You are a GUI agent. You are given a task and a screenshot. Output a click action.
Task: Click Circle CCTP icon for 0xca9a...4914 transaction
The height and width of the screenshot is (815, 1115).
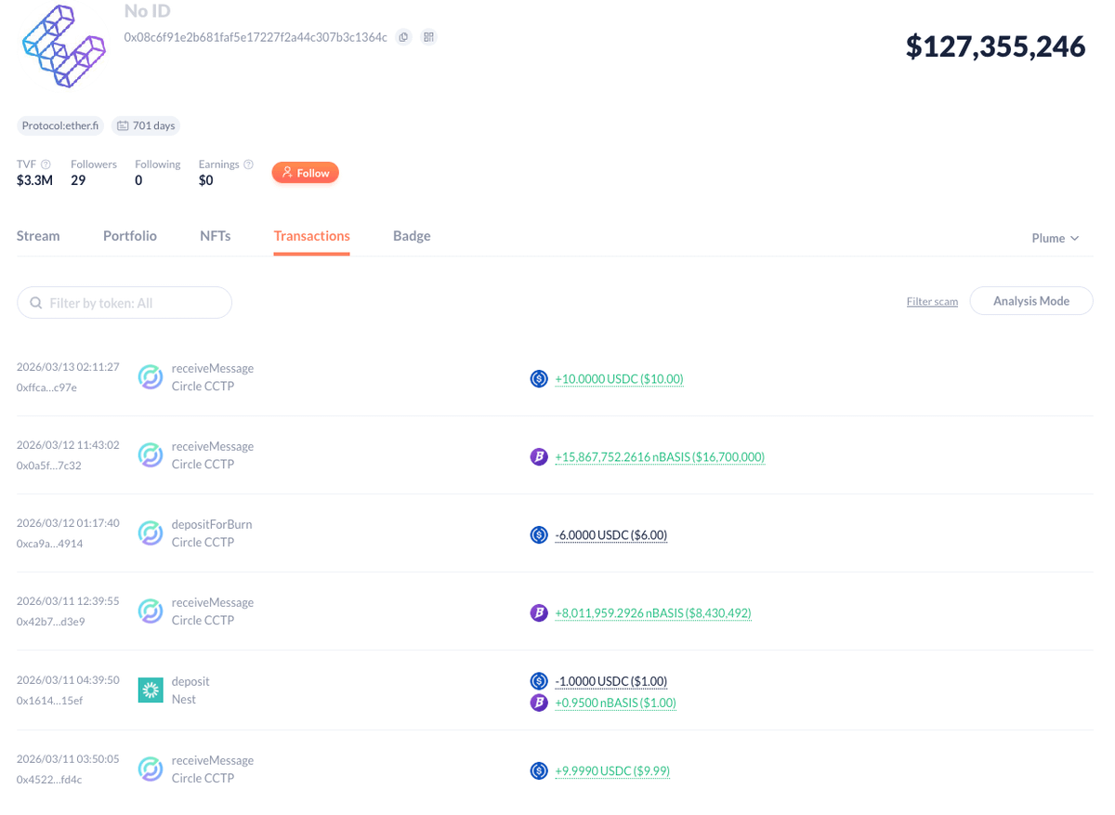(x=151, y=533)
